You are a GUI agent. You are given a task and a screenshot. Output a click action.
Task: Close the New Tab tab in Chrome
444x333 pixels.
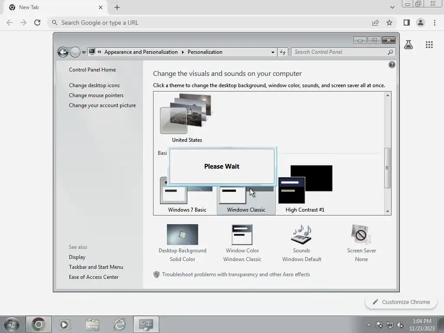pos(101,7)
